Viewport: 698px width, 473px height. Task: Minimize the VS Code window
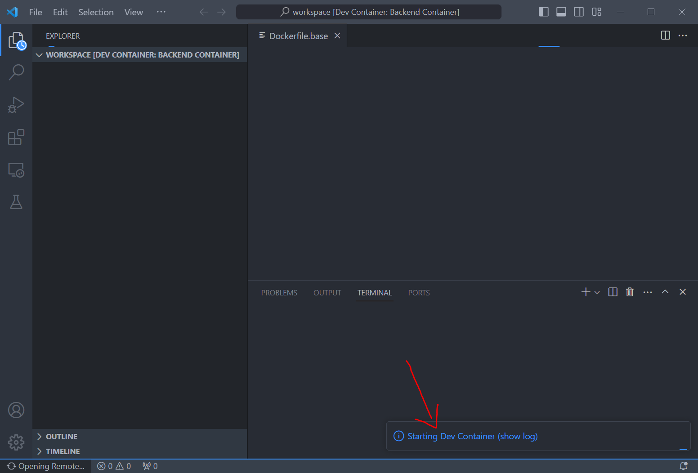pos(620,12)
